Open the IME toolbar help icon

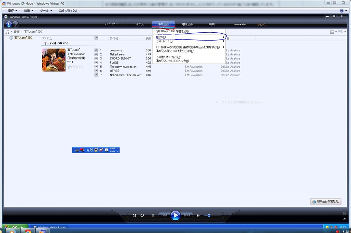[107, 150]
